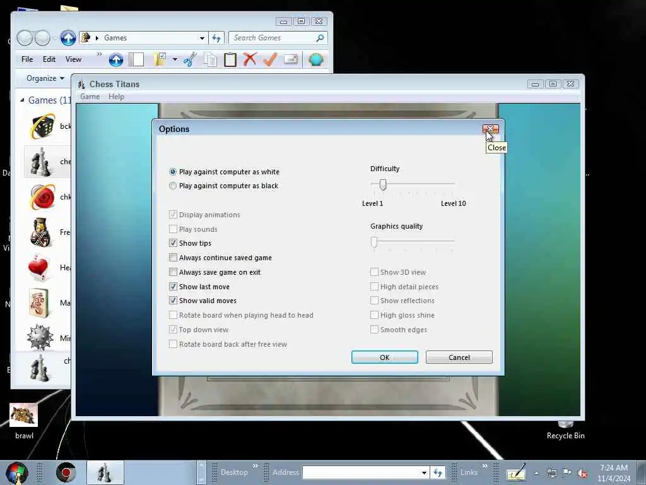Click the Windows Start orb
This screenshot has height=485, width=646.
17,472
